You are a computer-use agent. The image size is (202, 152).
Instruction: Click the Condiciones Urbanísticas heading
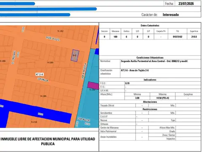coord(150,57)
